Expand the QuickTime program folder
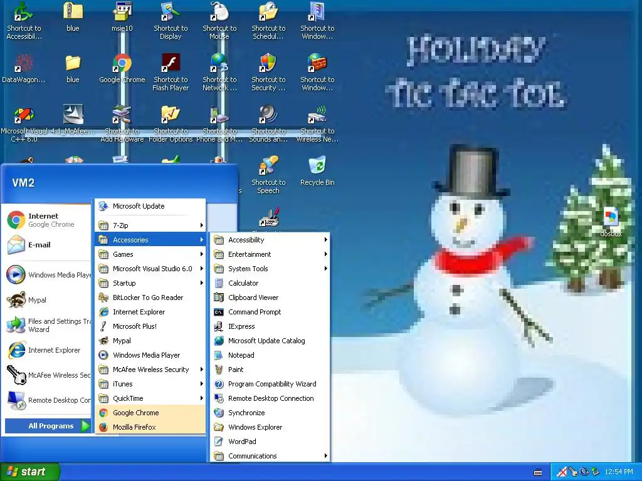 click(x=150, y=398)
